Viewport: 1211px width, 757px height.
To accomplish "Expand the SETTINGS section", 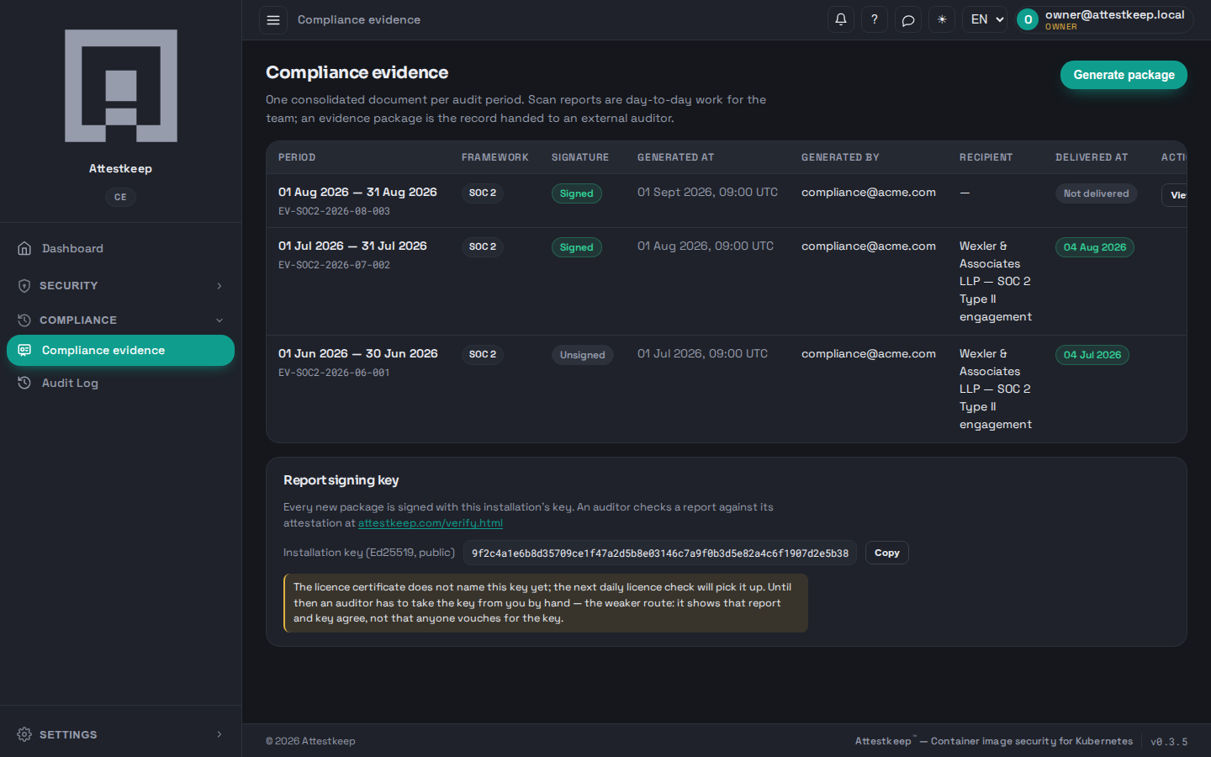I will tap(120, 734).
